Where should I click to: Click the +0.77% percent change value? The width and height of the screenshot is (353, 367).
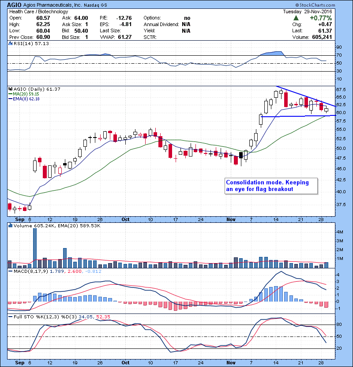point(321,18)
